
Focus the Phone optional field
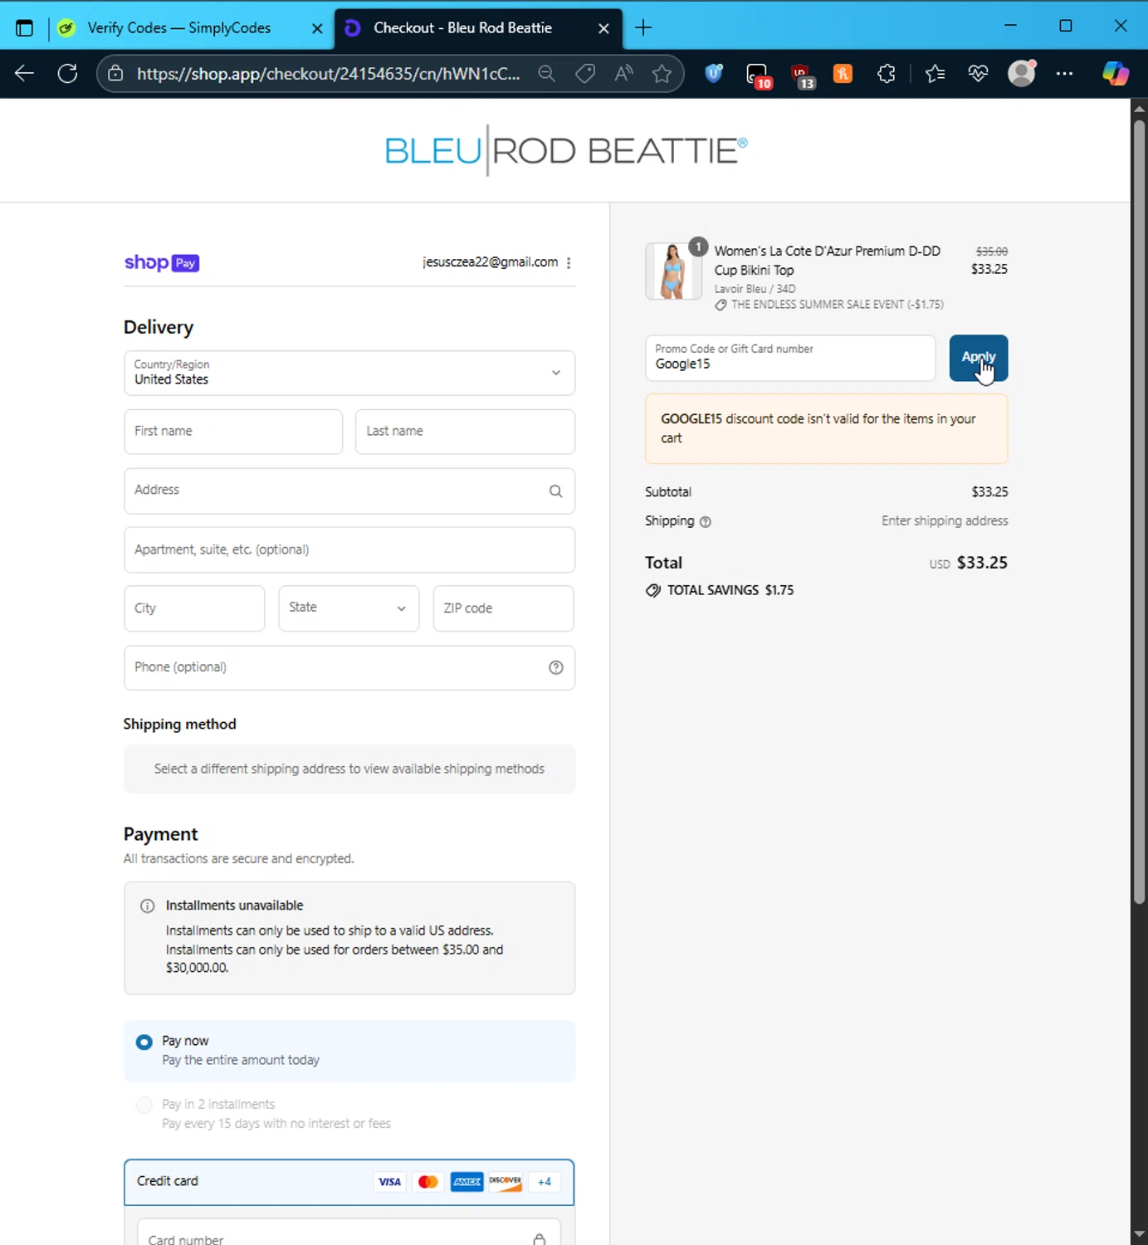pyautogui.click(x=349, y=667)
